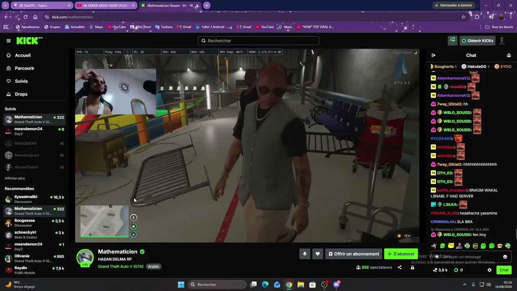Viewport: 517px width, 291px height.
Task: Collapse the chat panel arrow icon
Action: (433, 55)
